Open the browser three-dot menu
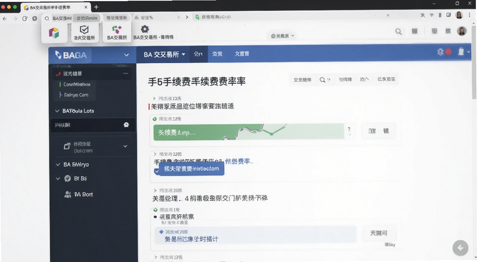 click(470, 15)
